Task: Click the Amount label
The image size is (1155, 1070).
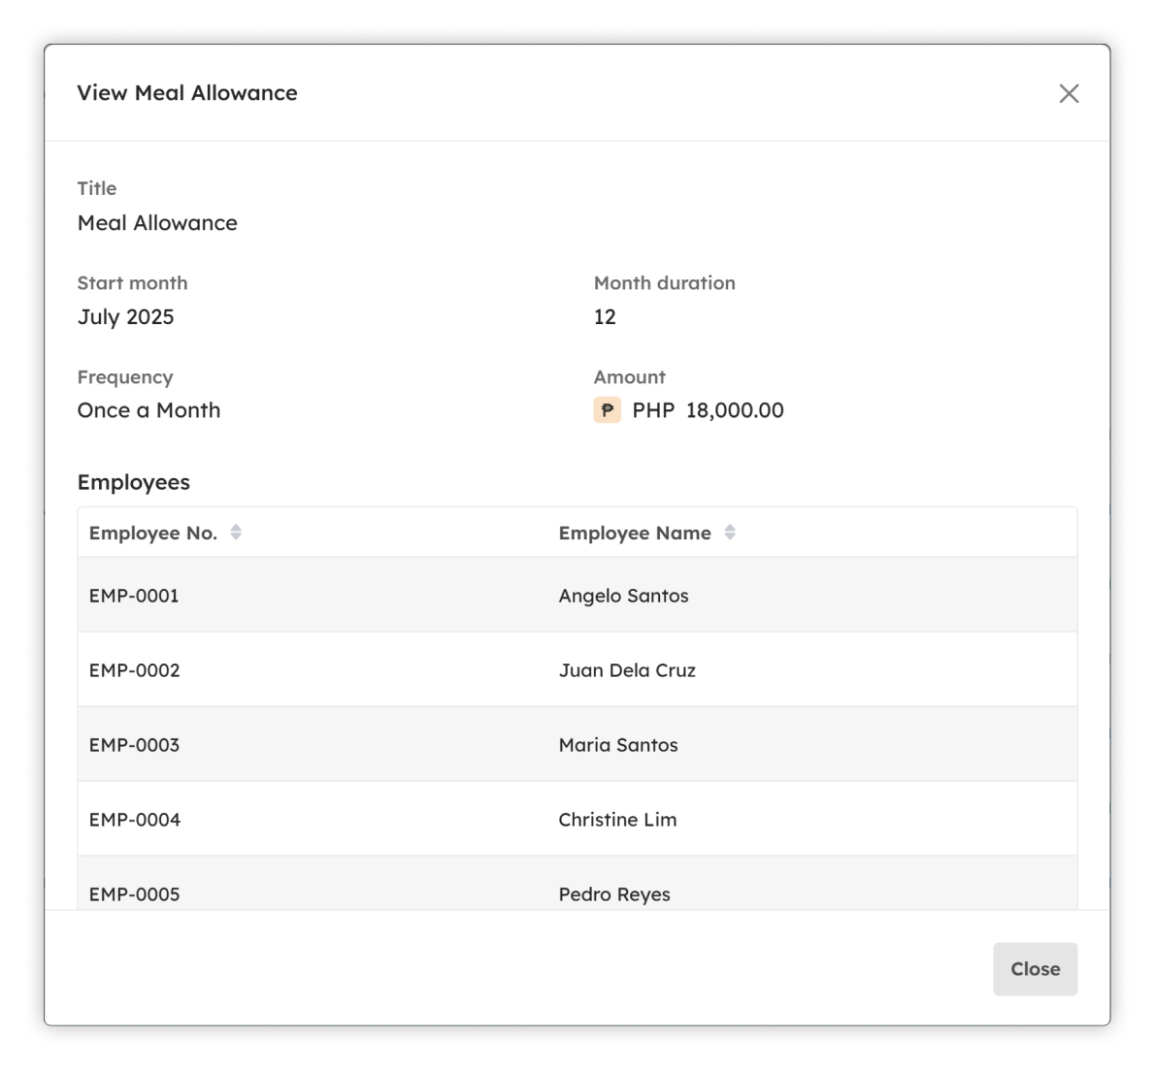Action: pyautogui.click(x=629, y=377)
